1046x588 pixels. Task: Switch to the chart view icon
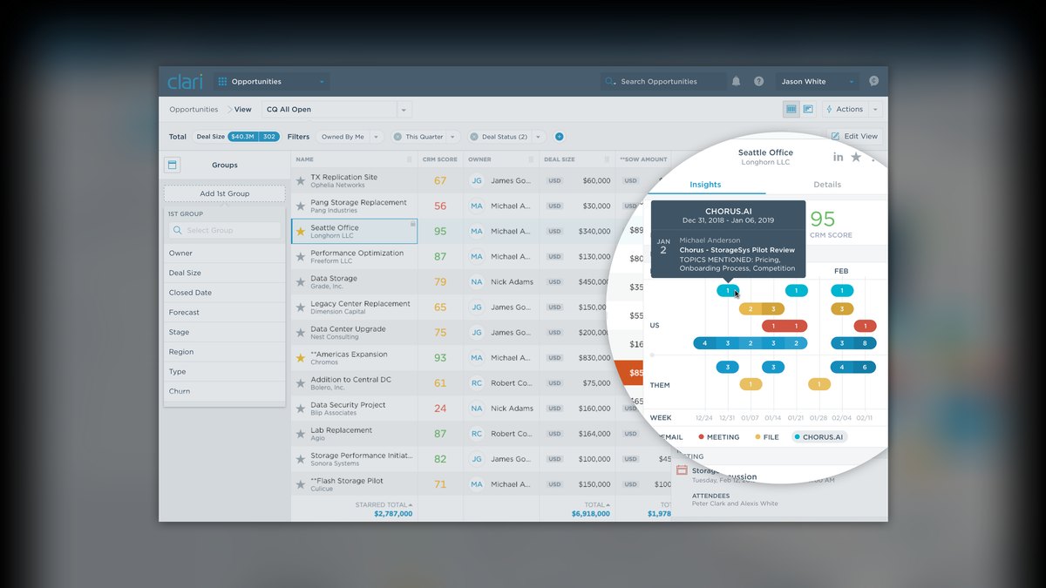(x=808, y=109)
